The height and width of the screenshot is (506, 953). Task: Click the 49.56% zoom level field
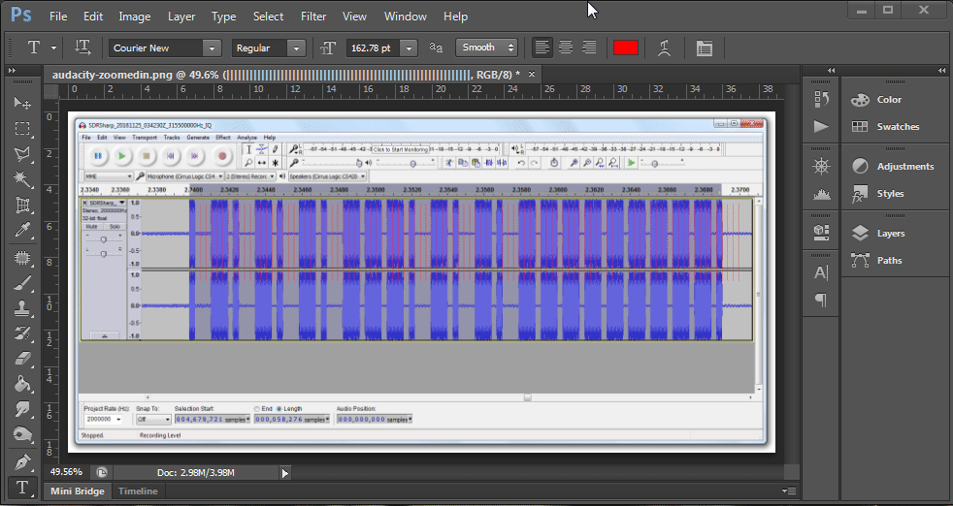point(66,472)
